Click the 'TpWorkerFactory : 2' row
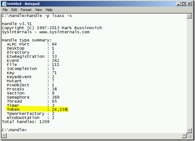The height and width of the screenshot is (141, 195). coord(30,114)
